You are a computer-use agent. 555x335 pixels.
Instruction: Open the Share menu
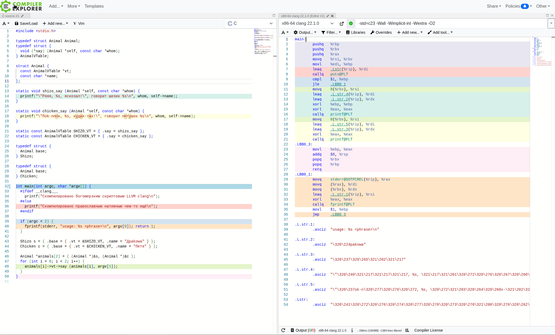pos(494,6)
